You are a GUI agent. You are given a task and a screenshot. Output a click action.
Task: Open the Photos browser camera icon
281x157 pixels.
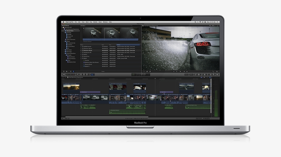[x=198, y=75]
